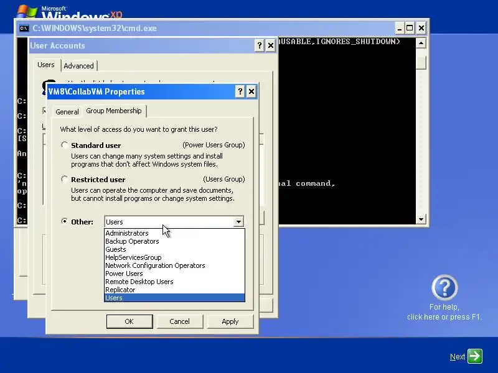498x373 pixels.
Task: Switch to the General tab
Action: (67, 112)
